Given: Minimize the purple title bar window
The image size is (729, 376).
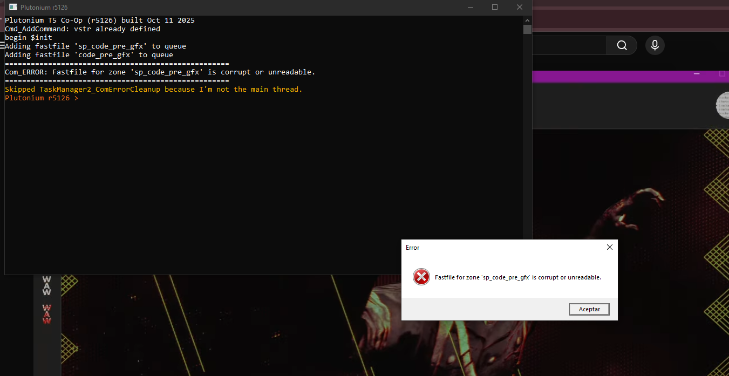Looking at the screenshot, I should point(697,74).
